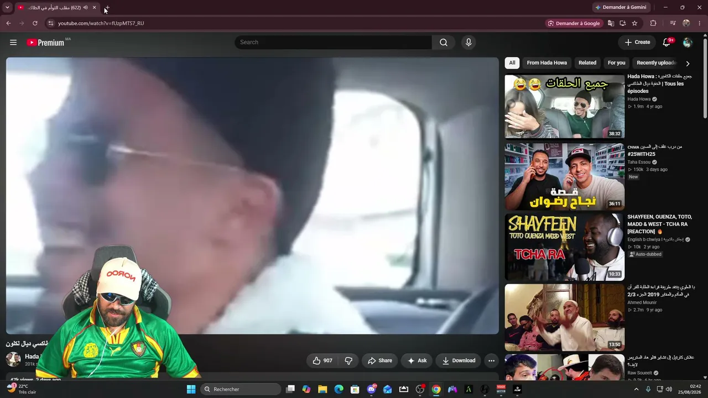Select the Related filter chip
Image resolution: width=708 pixels, height=398 pixels.
tap(587, 63)
